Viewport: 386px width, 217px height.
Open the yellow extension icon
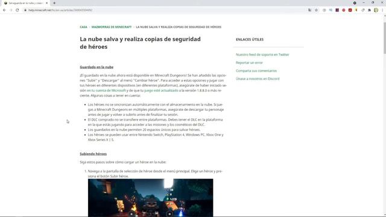point(356,10)
